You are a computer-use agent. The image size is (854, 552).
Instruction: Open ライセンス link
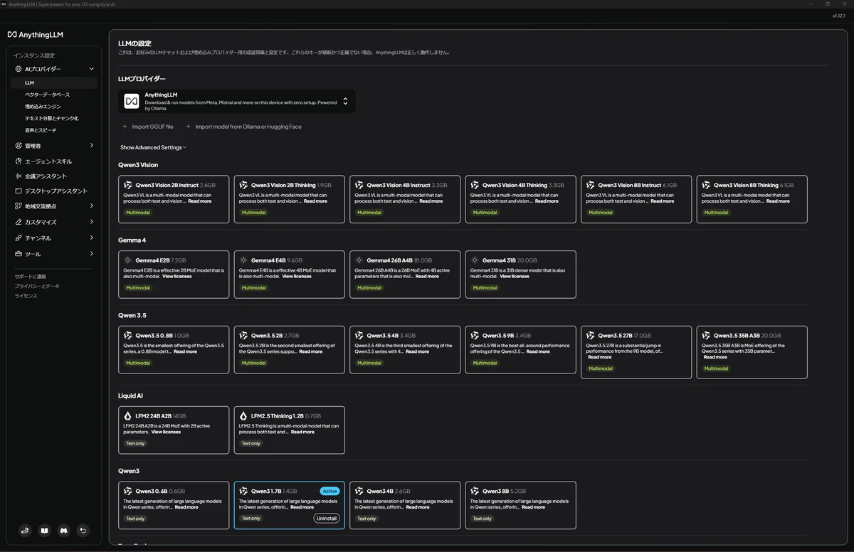pos(26,296)
